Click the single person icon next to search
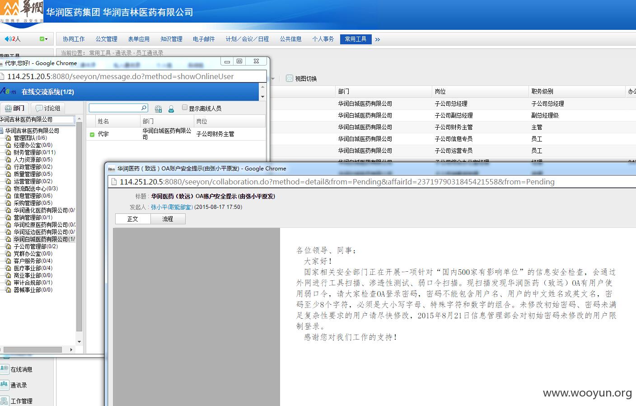This screenshot has height=406, width=636. pyautogui.click(x=171, y=109)
